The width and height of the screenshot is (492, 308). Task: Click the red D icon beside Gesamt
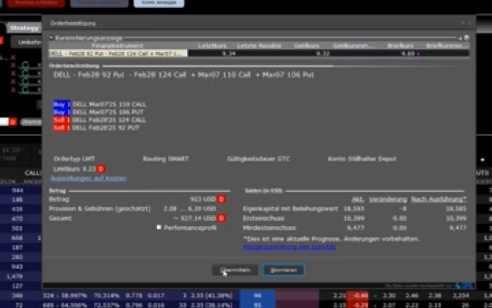point(221,218)
